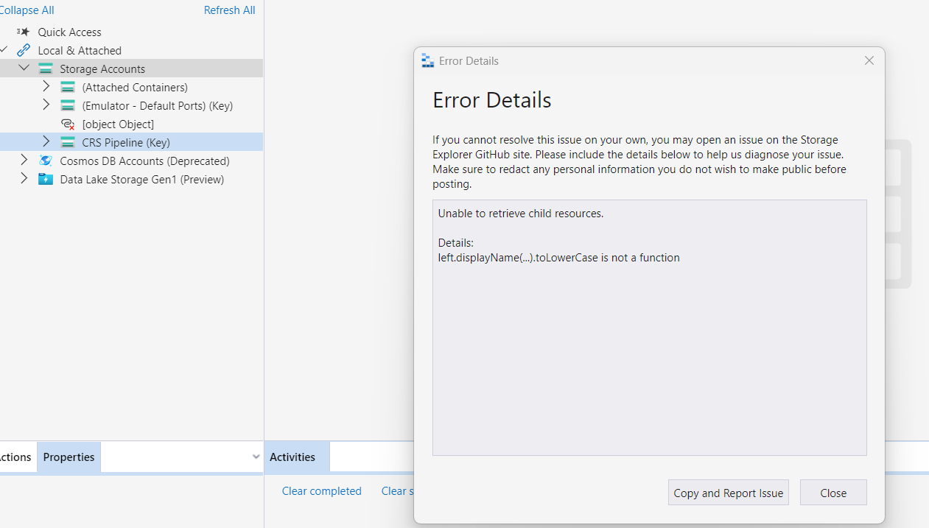The height and width of the screenshot is (528, 929).
Task: Click the Quick Access star icon
Action: (x=23, y=32)
